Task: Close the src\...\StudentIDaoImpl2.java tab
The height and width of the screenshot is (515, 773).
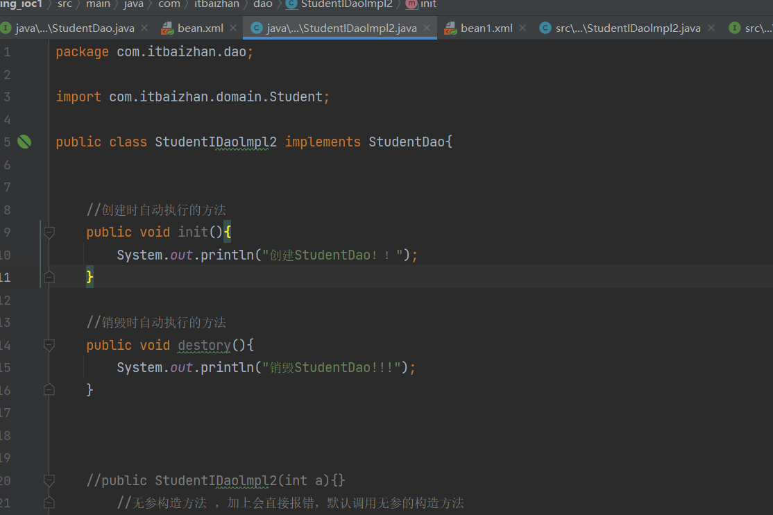Action: 711,28
